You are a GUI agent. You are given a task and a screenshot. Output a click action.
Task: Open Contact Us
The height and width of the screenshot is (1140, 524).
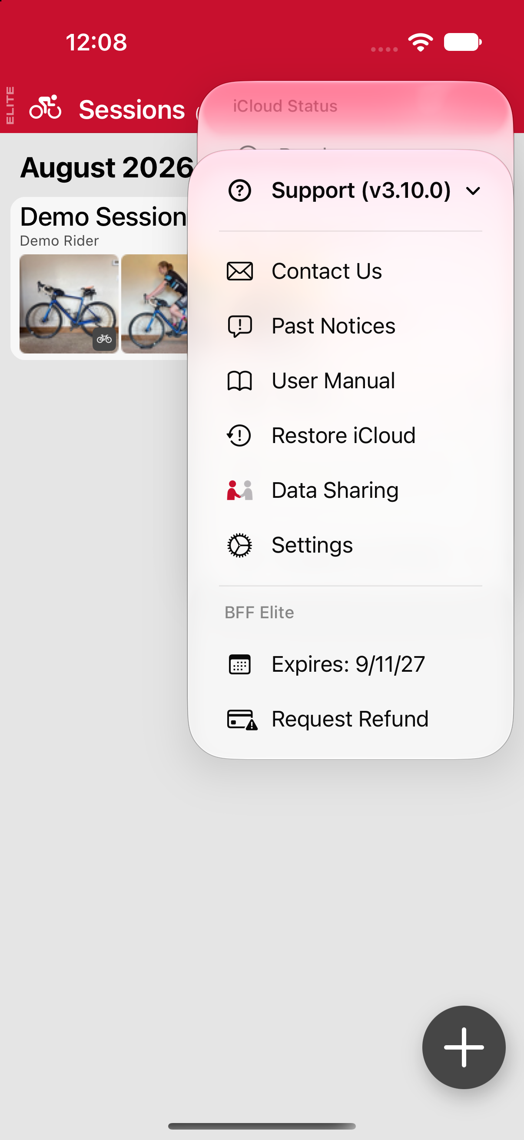click(x=350, y=271)
